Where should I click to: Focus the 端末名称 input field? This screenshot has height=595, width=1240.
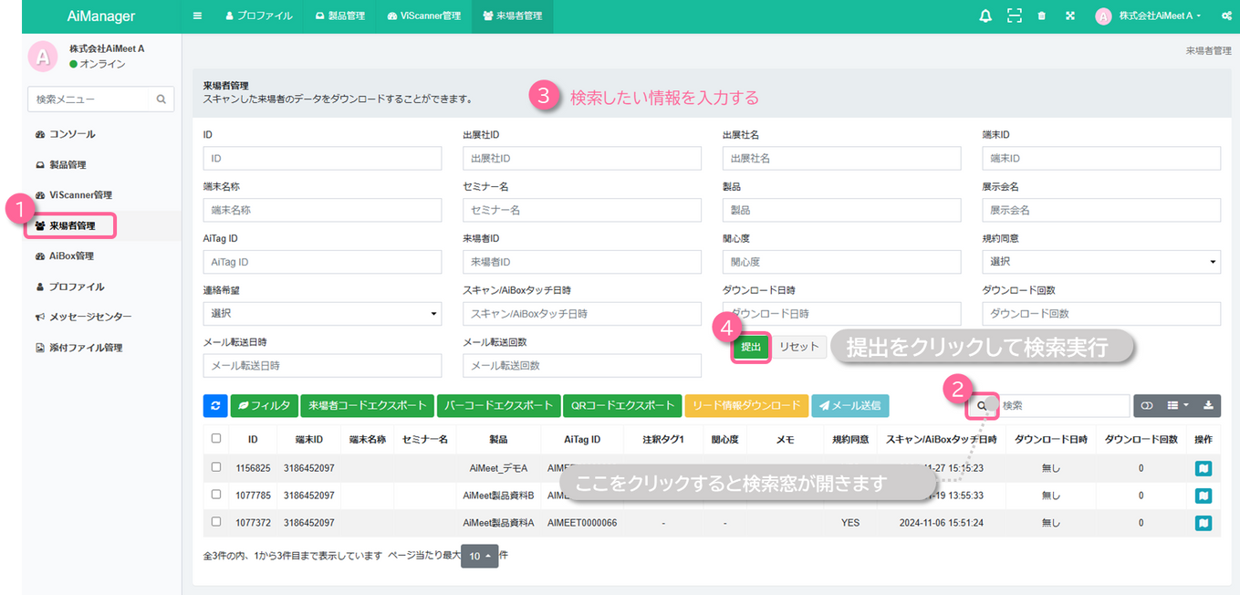[322, 210]
